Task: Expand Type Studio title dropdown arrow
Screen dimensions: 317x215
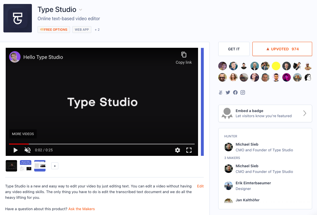Action: click(81, 10)
